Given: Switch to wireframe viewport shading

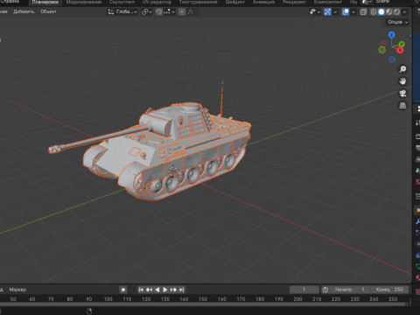Looking at the screenshot, I should tap(374, 11).
